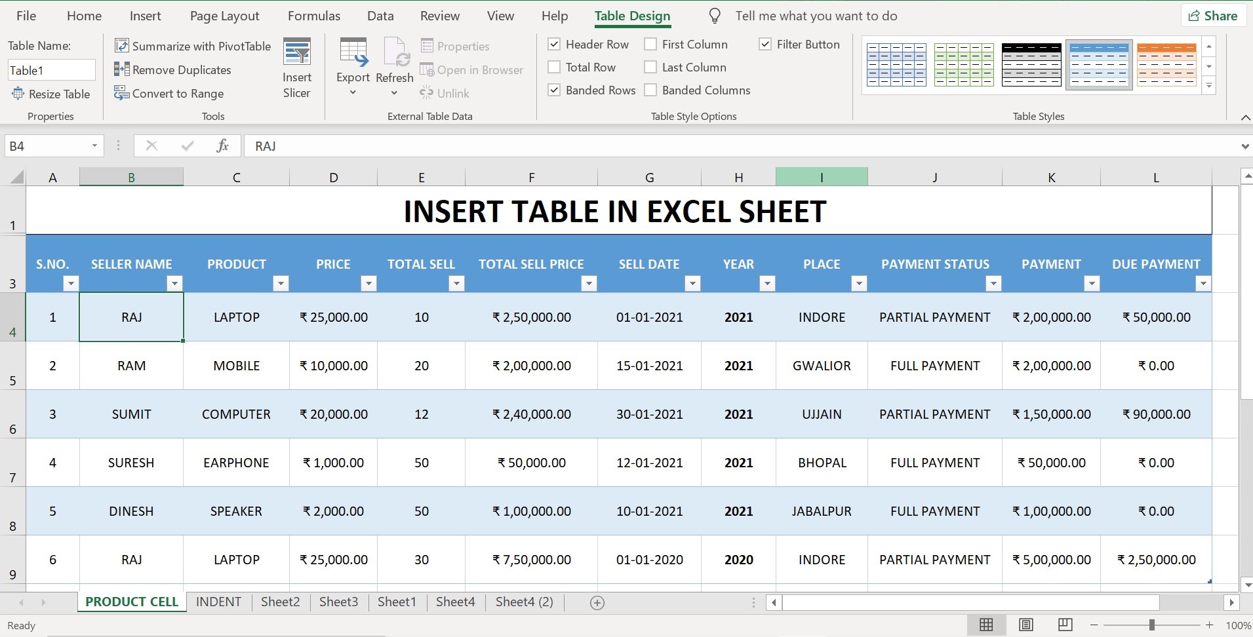Convert table to range
The height and width of the screenshot is (637, 1253).
click(169, 94)
